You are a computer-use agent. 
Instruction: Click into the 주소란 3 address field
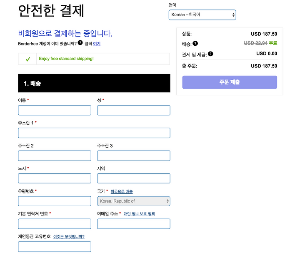click(x=134, y=156)
